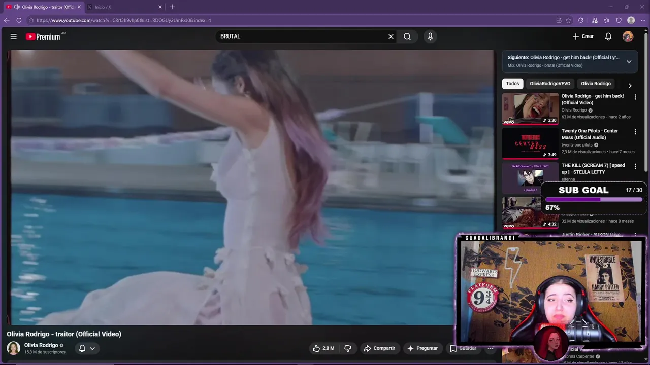The image size is (650, 365).
Task: Open the Preguntar AI button
Action: [x=422, y=348]
